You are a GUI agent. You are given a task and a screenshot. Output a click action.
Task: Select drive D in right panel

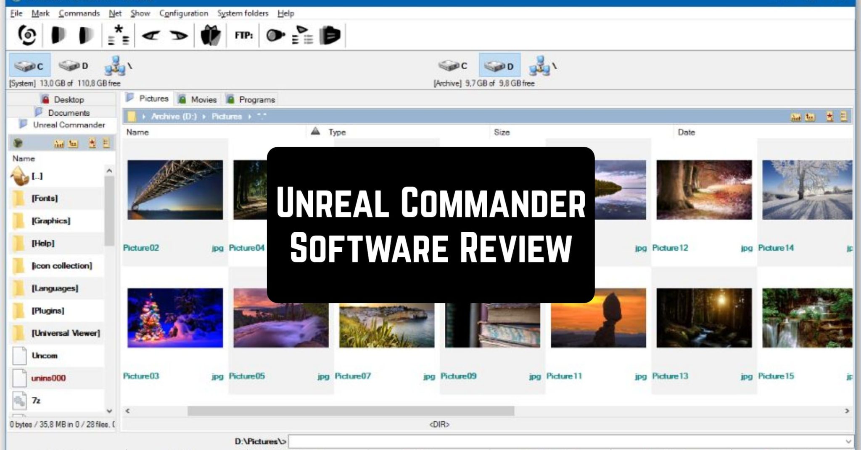tap(499, 65)
